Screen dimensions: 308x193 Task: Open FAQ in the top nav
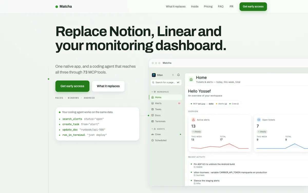point(221,6)
